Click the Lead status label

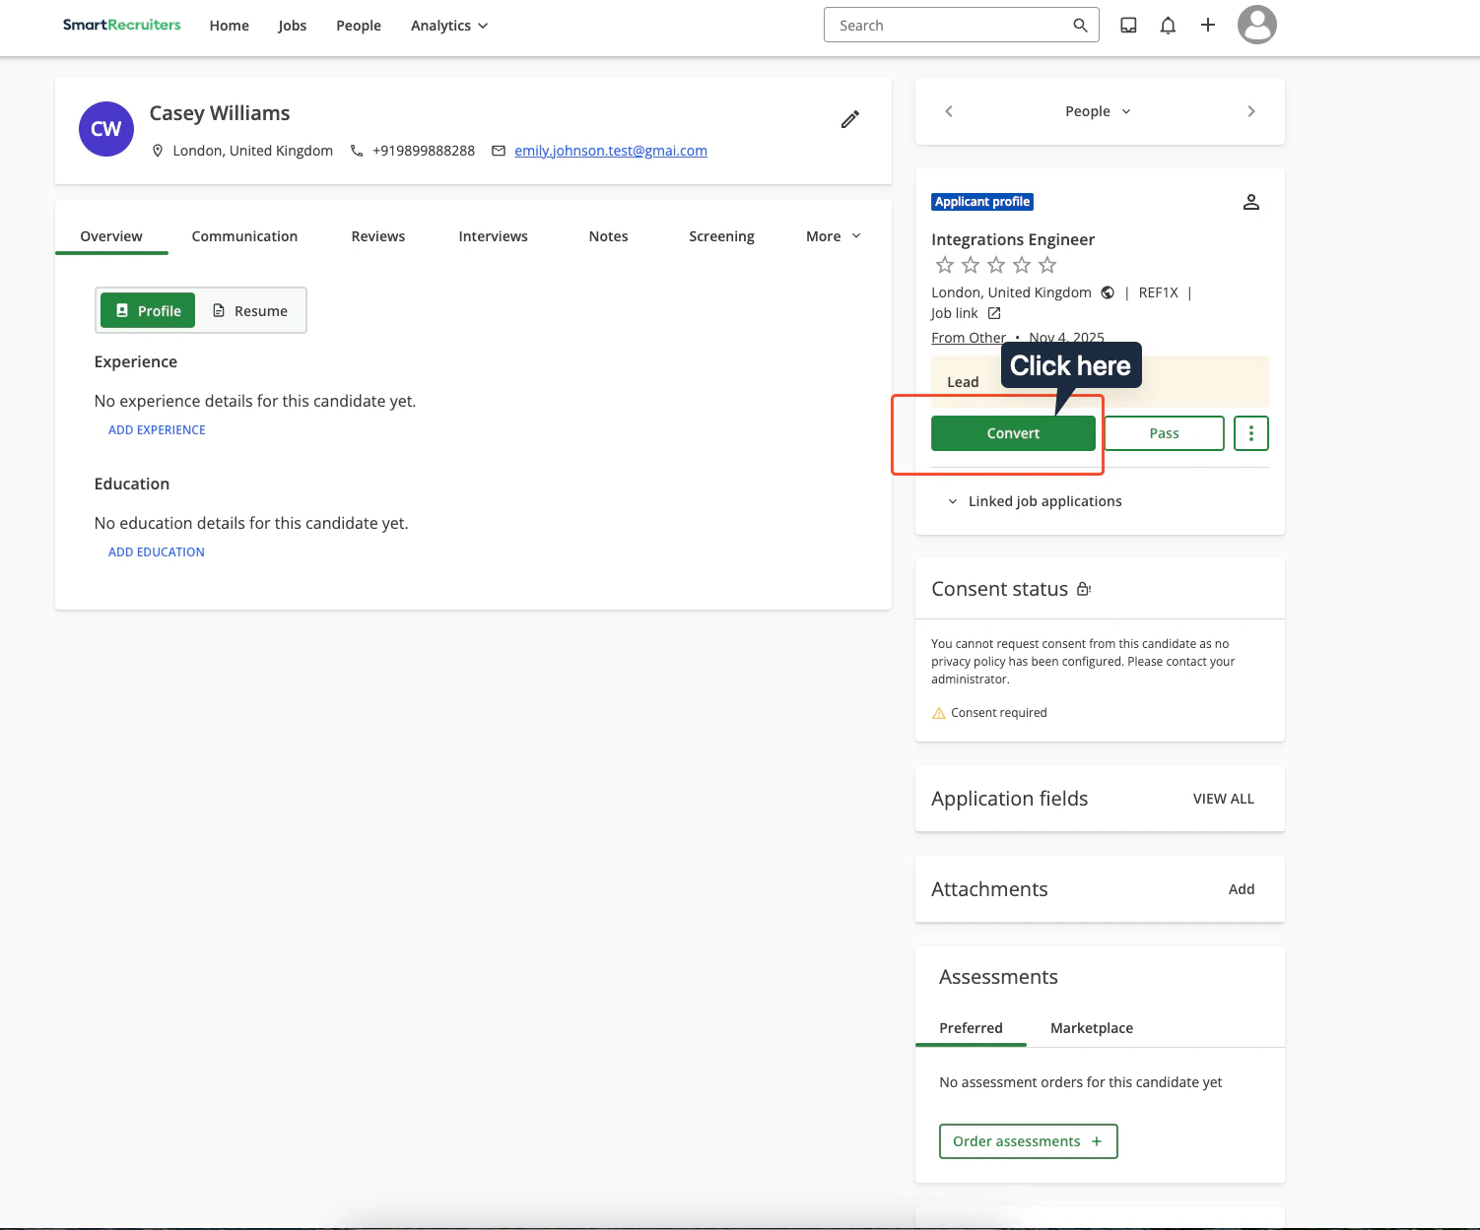963,382
